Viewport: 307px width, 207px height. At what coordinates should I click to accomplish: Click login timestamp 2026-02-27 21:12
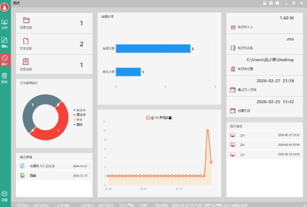289,135
